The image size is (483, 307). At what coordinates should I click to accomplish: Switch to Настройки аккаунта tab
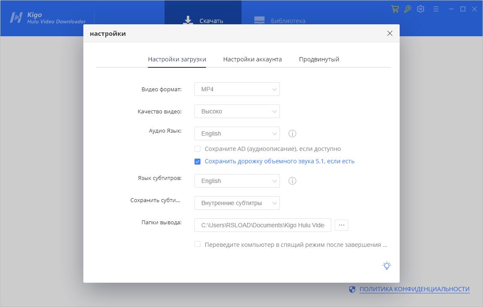click(252, 59)
